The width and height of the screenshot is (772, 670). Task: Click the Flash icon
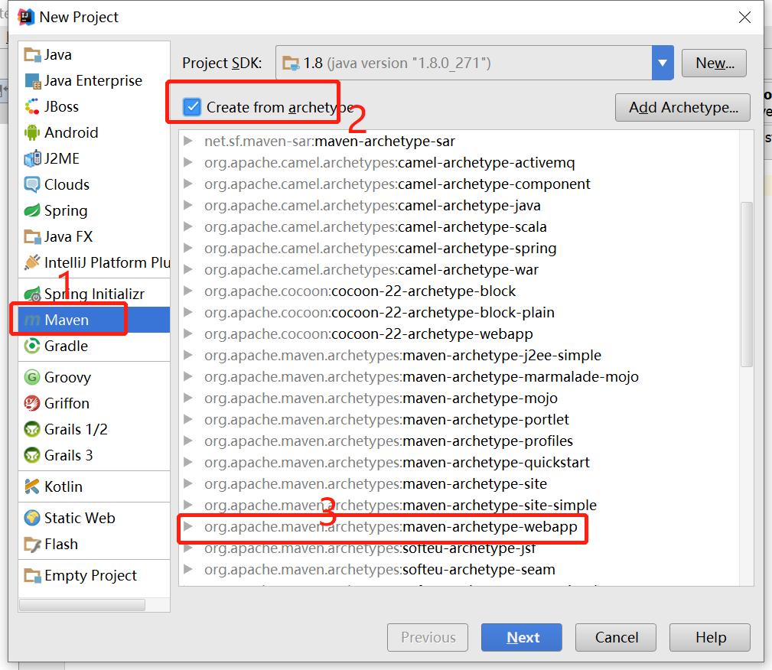point(32,545)
